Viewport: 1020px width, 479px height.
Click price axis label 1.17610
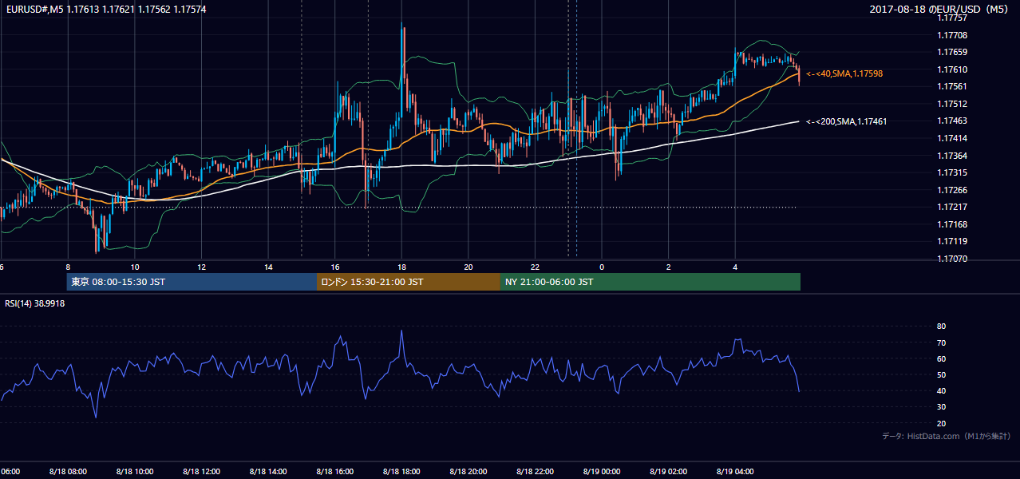[951, 69]
